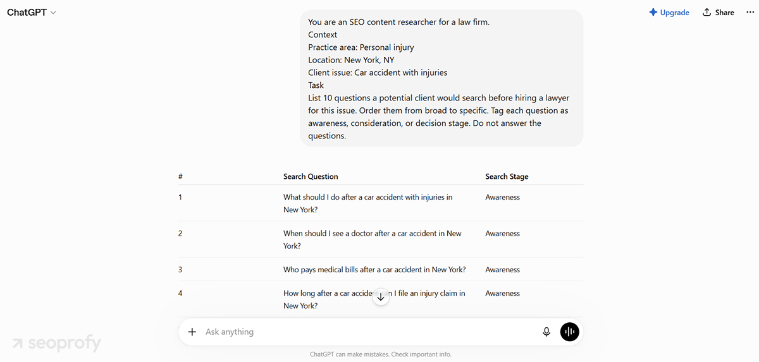The height and width of the screenshot is (362, 759).
Task: Click Awareness stage in row 3
Action: pos(502,270)
